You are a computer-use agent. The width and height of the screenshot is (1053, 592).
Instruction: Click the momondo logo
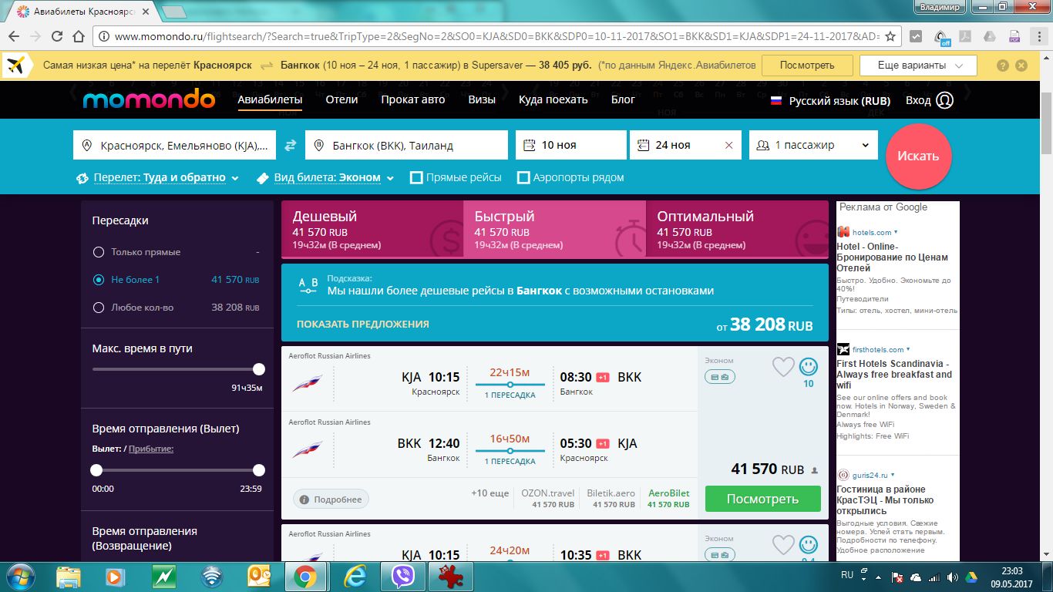click(149, 99)
